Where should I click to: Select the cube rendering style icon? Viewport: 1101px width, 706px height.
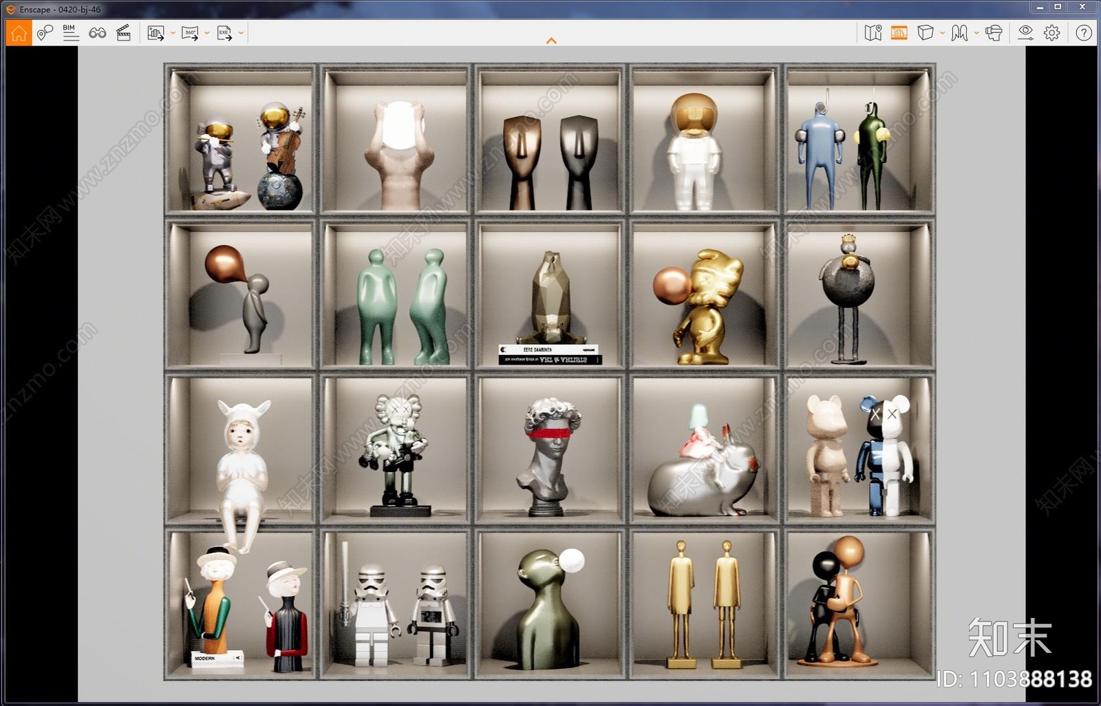pyautogui.click(x=926, y=33)
